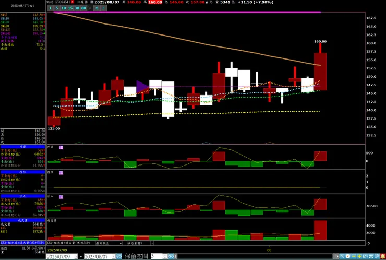The height and width of the screenshot is (260, 386).
Task: Select the 5-minute timeframe button
Action: (x=57, y=8)
